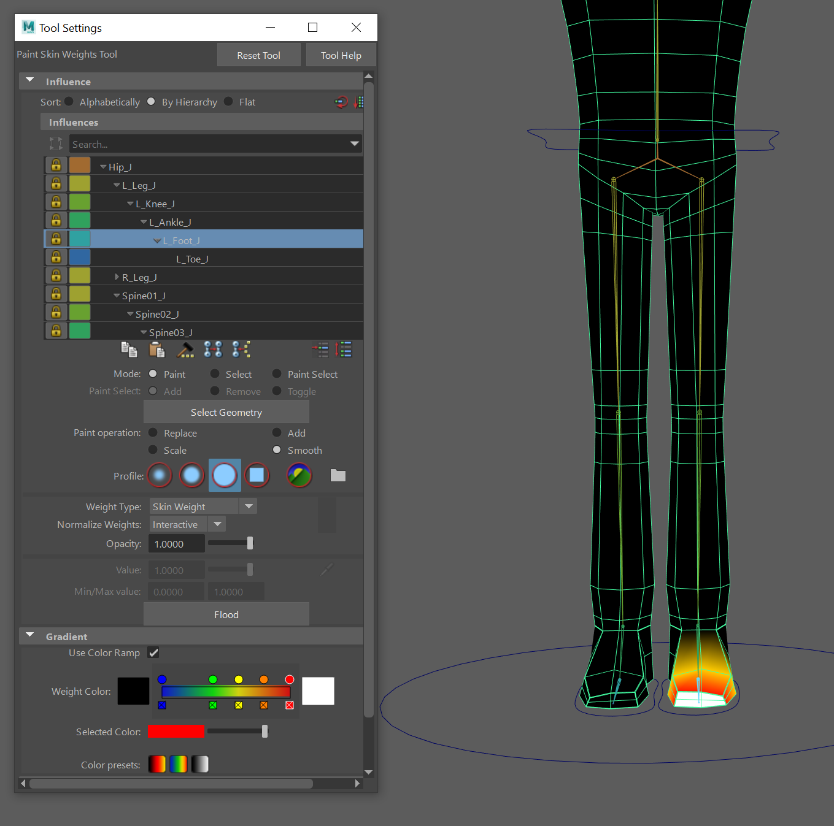Click the Reset Tool button
This screenshot has width=834, height=826.
[x=258, y=55]
